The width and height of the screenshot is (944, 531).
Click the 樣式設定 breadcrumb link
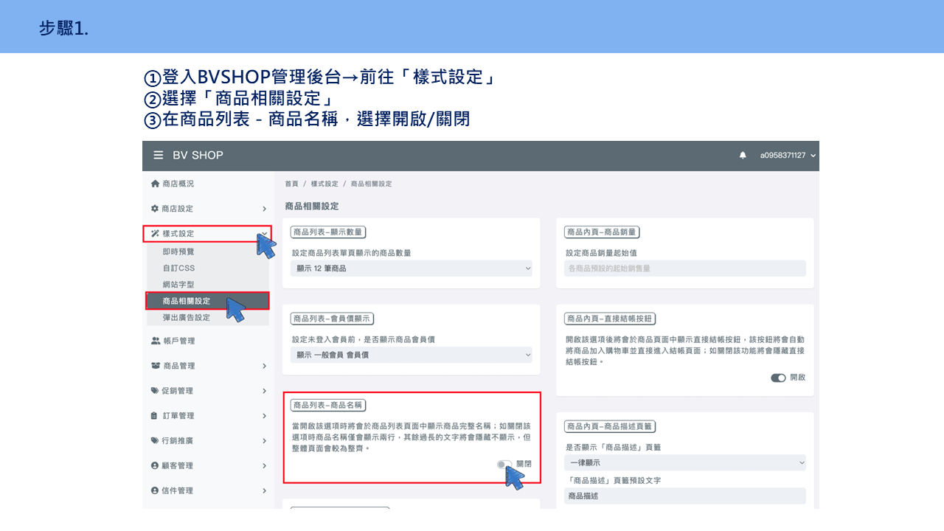324,184
